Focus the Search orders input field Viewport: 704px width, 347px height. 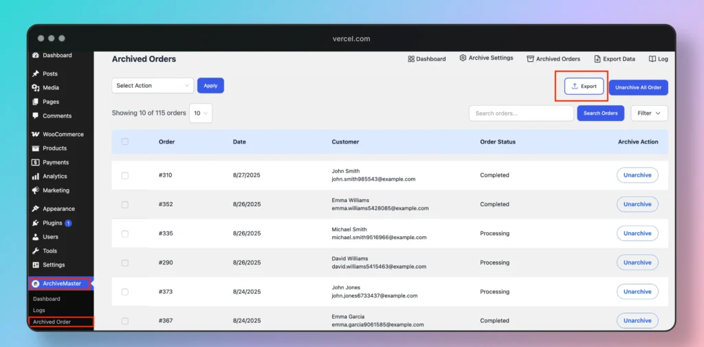(521, 113)
